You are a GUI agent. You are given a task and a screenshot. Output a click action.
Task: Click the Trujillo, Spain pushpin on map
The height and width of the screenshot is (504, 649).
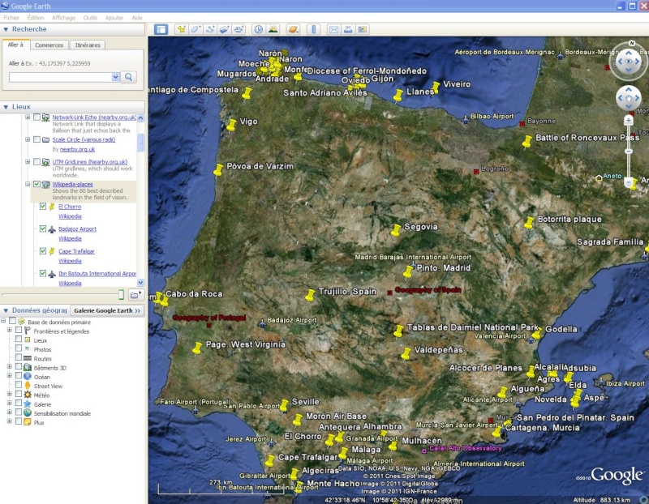(310, 295)
